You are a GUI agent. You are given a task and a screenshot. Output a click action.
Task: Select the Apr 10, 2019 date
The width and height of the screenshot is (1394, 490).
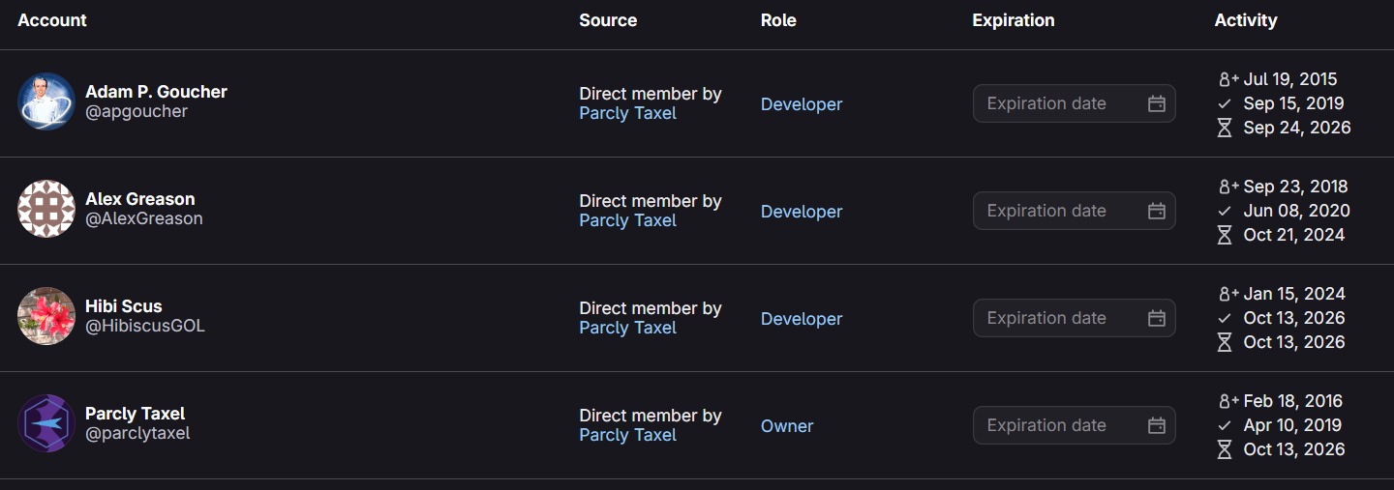pos(1293,425)
